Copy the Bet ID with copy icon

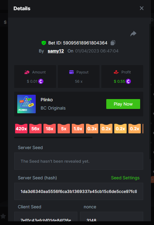(x=113, y=43)
